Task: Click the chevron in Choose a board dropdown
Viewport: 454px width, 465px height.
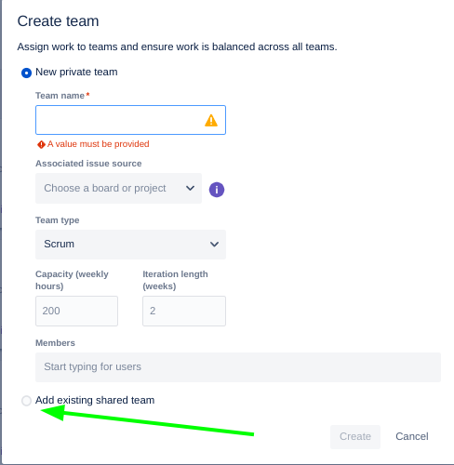Action: click(190, 188)
